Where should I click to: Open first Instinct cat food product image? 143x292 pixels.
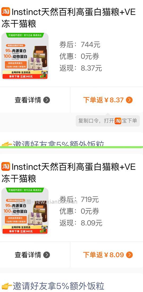[x=25, y=56]
